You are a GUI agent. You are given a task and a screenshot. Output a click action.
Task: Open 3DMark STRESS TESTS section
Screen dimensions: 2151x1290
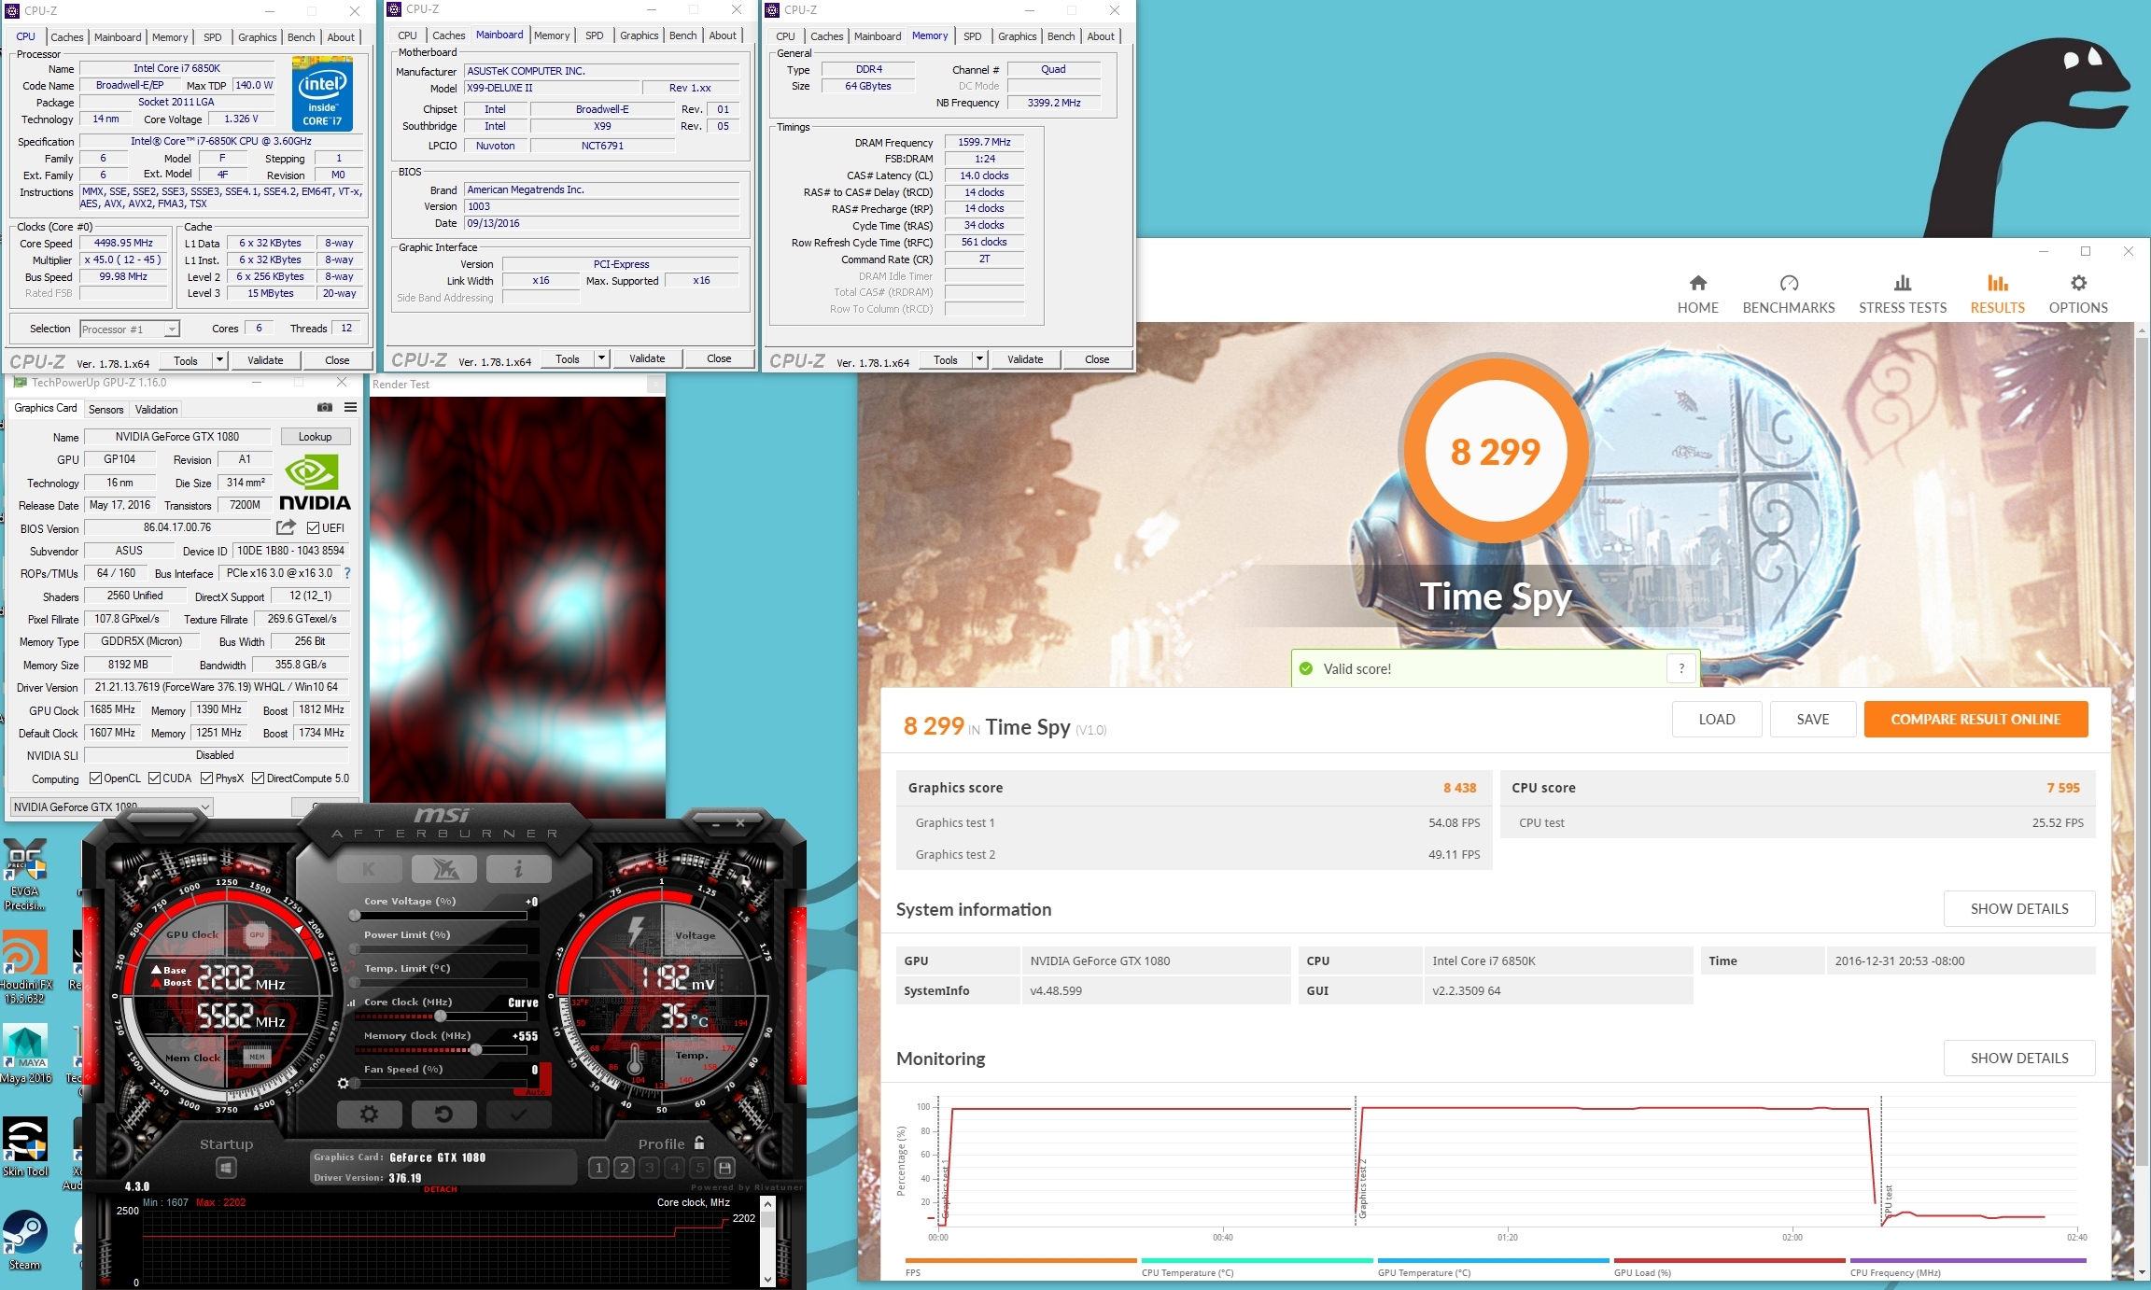(1902, 294)
